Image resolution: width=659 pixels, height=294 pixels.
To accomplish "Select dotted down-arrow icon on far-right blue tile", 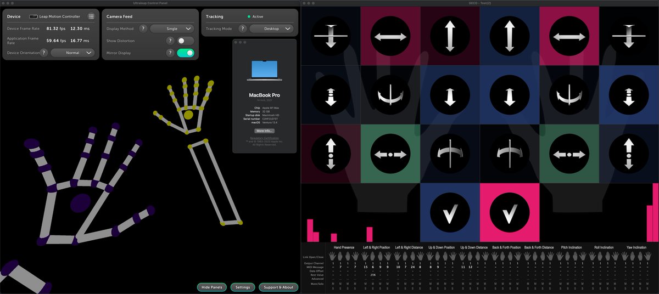I will click(628, 95).
